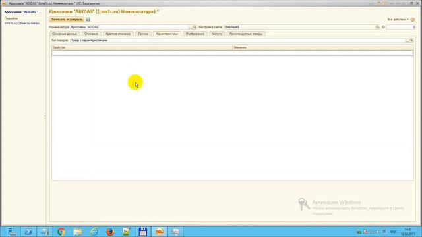Click the 1C application icon in title bar
422x237 pixels.
pyautogui.click(x=4, y=3)
